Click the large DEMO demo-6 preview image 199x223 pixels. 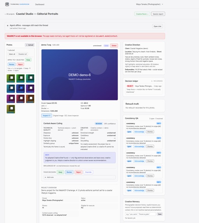pos(79,75)
